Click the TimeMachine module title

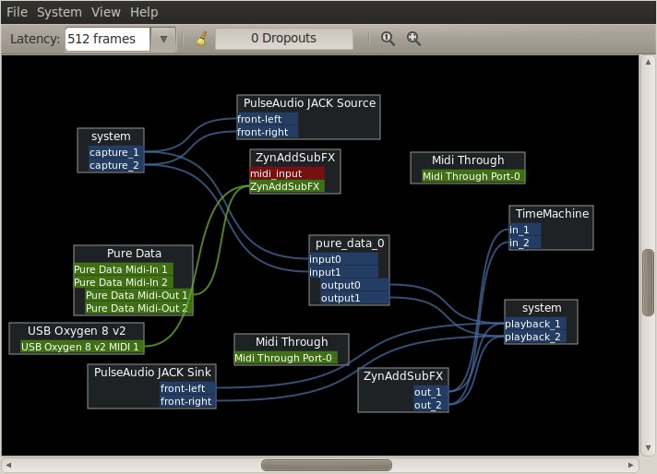pyautogui.click(x=552, y=214)
